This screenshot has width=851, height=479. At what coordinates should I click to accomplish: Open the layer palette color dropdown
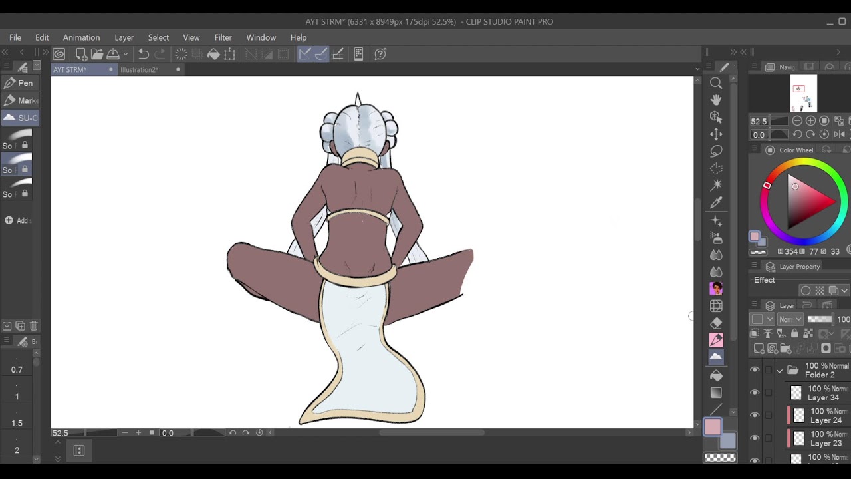click(762, 319)
